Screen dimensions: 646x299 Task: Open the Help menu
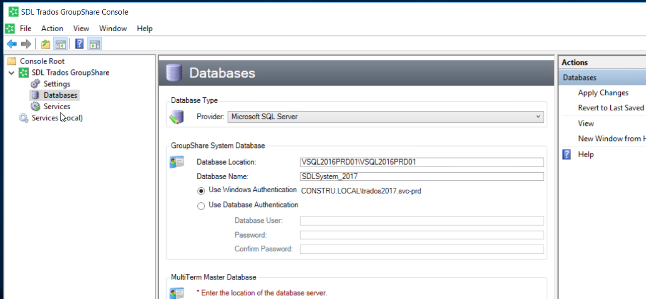[x=145, y=28]
